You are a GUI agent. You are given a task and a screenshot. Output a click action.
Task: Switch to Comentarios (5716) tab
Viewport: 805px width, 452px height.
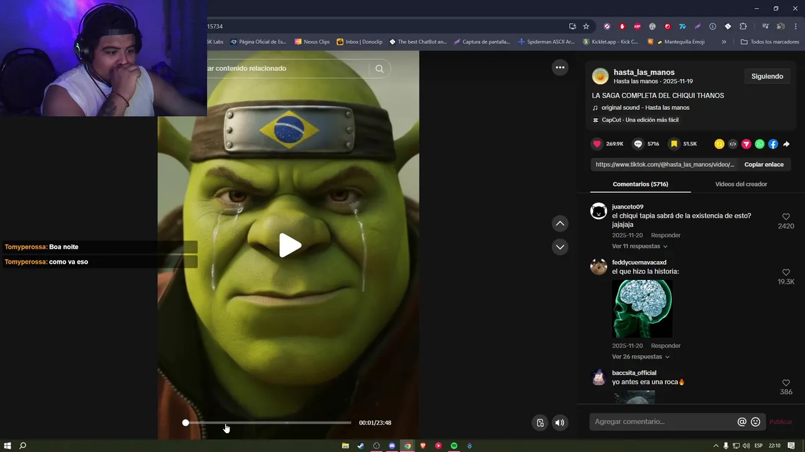pos(640,184)
